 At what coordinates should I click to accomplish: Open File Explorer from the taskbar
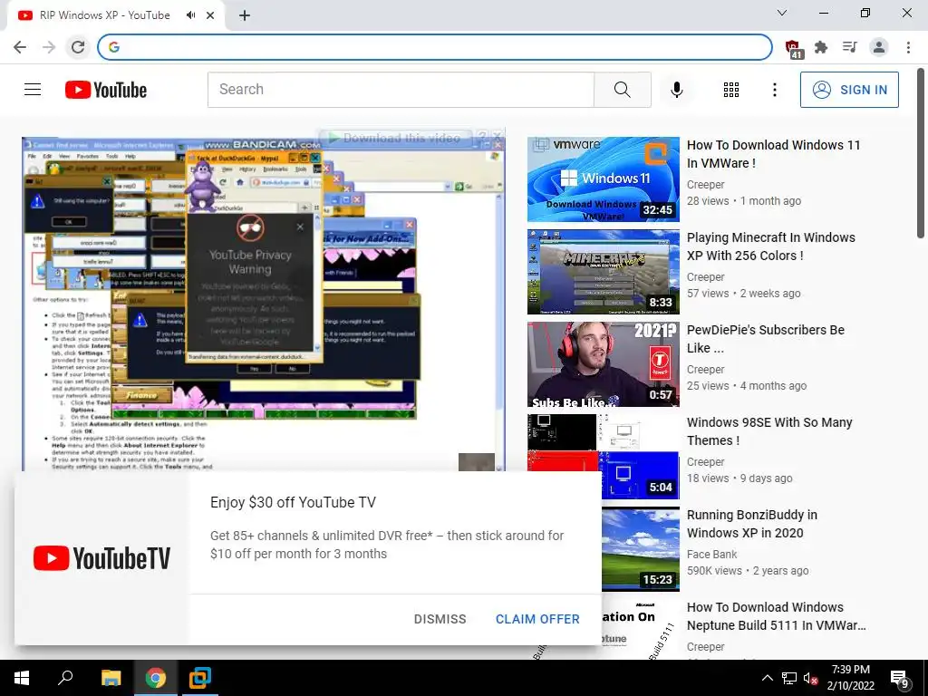point(111,678)
